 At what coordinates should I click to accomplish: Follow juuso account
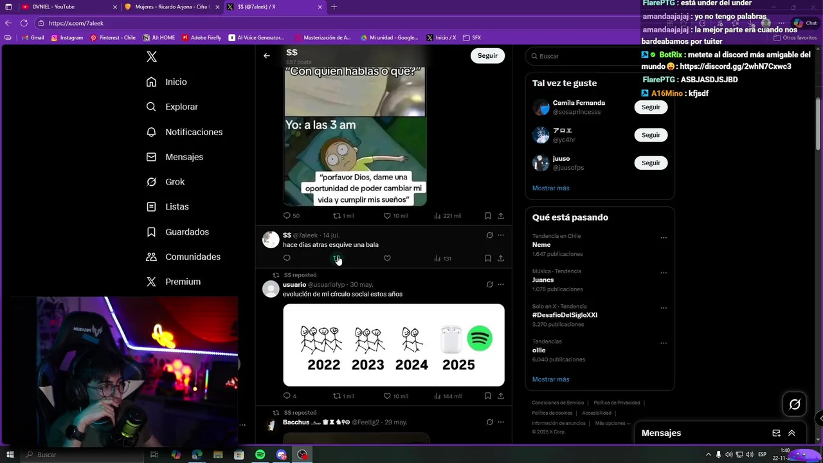pos(651,163)
